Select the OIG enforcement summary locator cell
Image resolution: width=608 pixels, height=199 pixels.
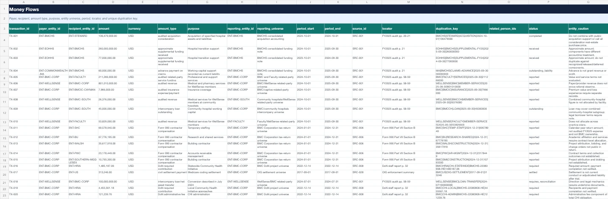[x=408, y=175]
